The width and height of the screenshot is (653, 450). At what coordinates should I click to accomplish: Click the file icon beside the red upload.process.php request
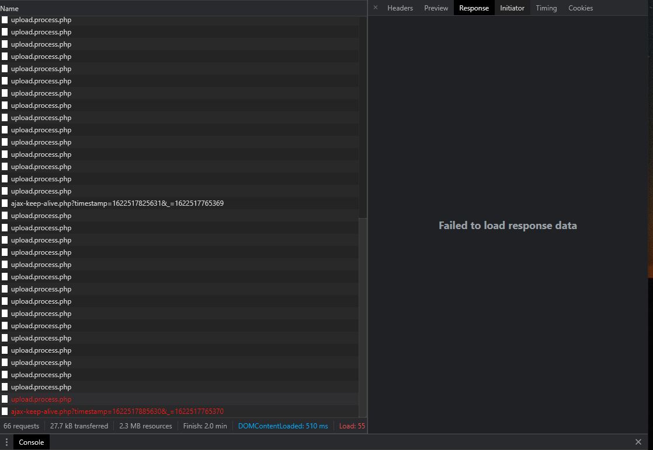click(5, 399)
